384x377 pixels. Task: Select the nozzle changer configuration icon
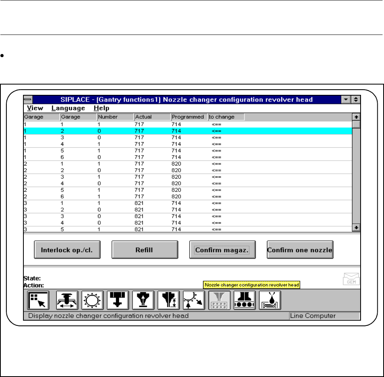click(219, 300)
